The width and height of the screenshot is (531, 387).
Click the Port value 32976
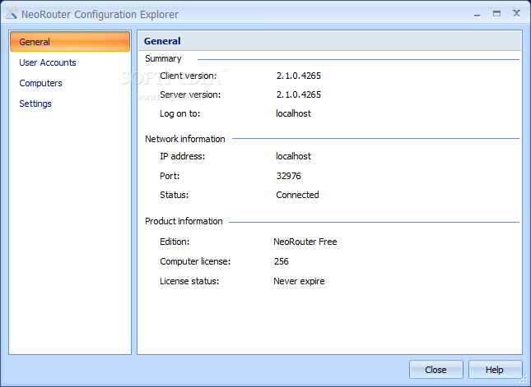[288, 176]
